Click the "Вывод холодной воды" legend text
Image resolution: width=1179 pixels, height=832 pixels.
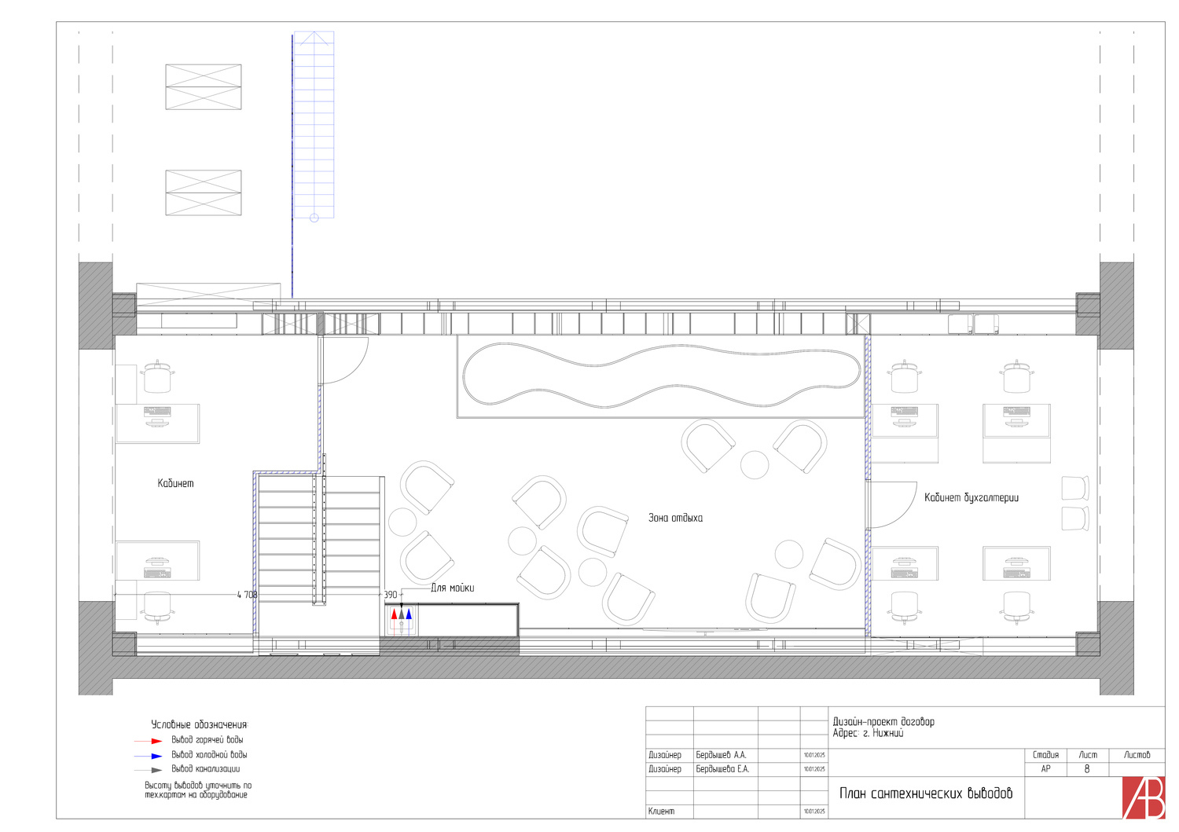pos(209,755)
